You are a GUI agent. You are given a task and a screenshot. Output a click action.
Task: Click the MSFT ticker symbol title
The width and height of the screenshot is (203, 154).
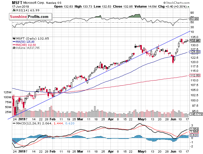click(x=17, y=3)
